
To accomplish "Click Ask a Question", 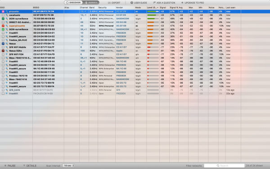I will click(x=164, y=3).
